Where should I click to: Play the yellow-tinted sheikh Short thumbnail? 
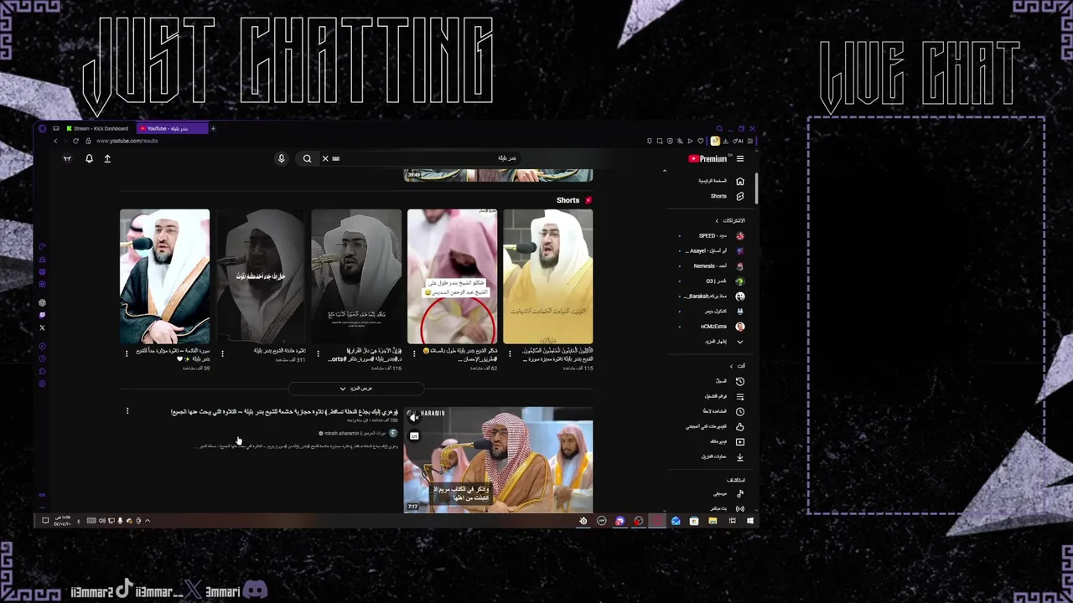(548, 276)
